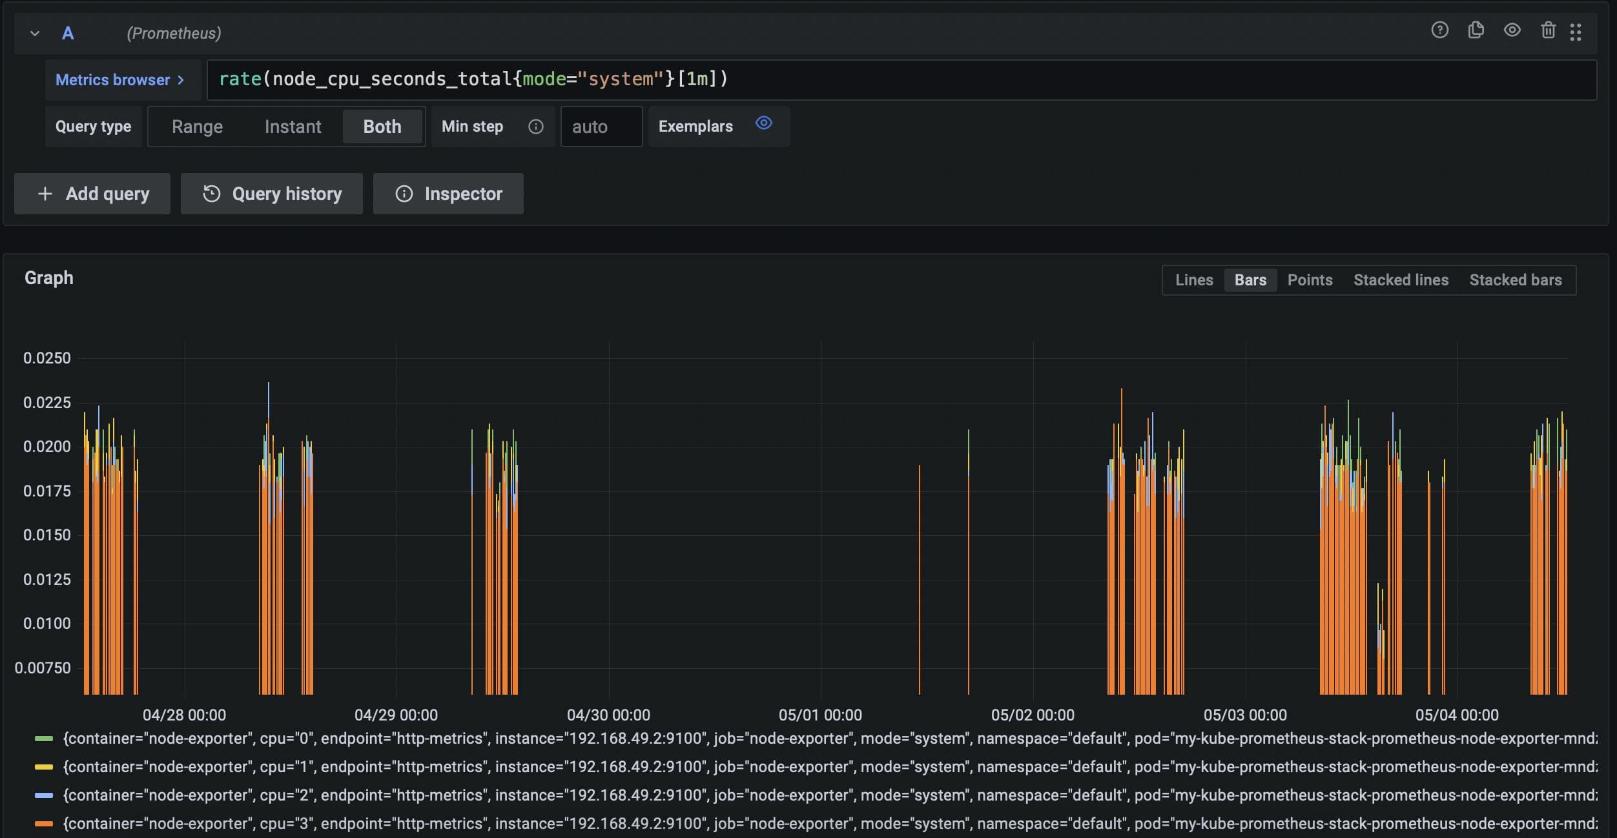Select the Both query type option
The height and width of the screenshot is (838, 1617).
(382, 127)
